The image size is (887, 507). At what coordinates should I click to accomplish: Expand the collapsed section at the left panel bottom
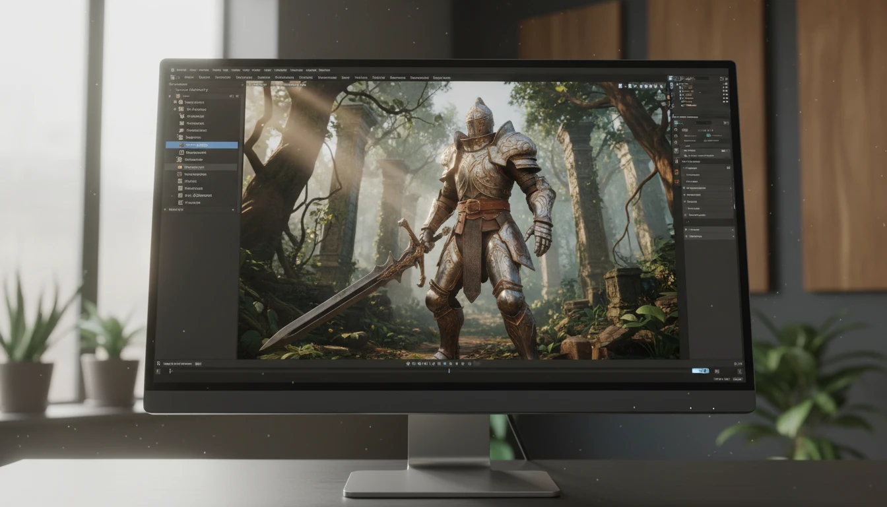201,209
